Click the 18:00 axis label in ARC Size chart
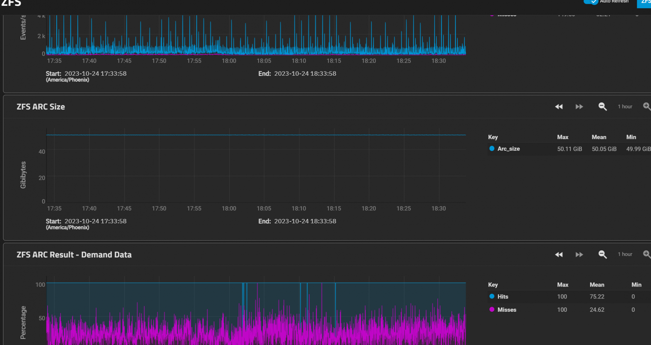Image resolution: width=651 pixels, height=345 pixels. (229, 208)
